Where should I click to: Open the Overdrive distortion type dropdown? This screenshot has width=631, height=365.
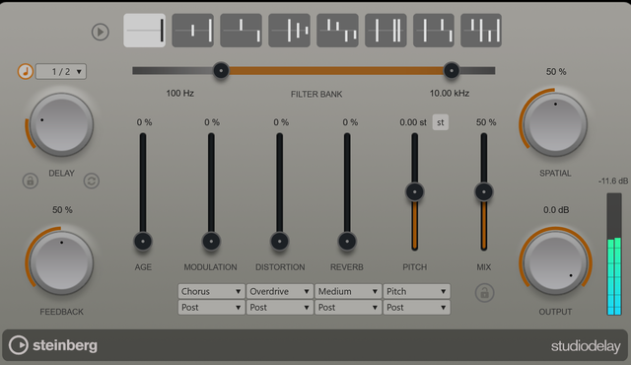[x=280, y=291]
